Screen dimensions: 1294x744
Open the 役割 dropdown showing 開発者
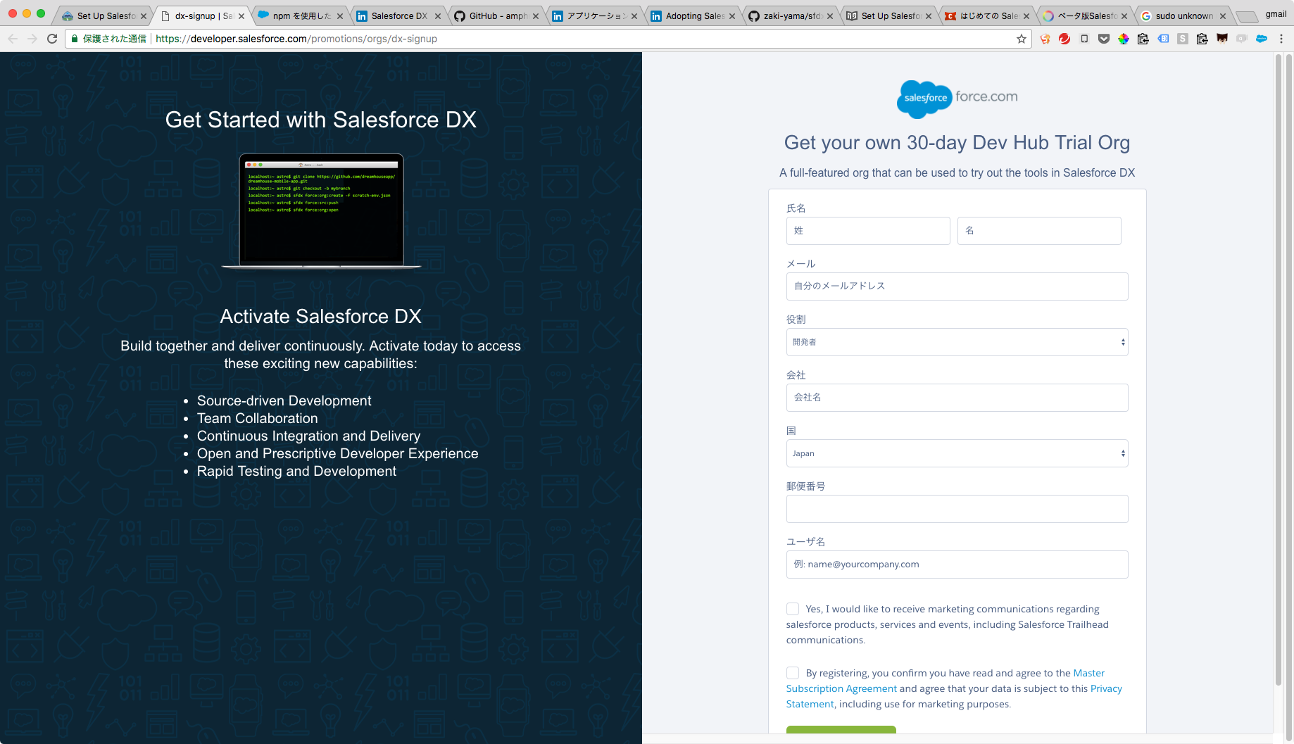pos(957,342)
